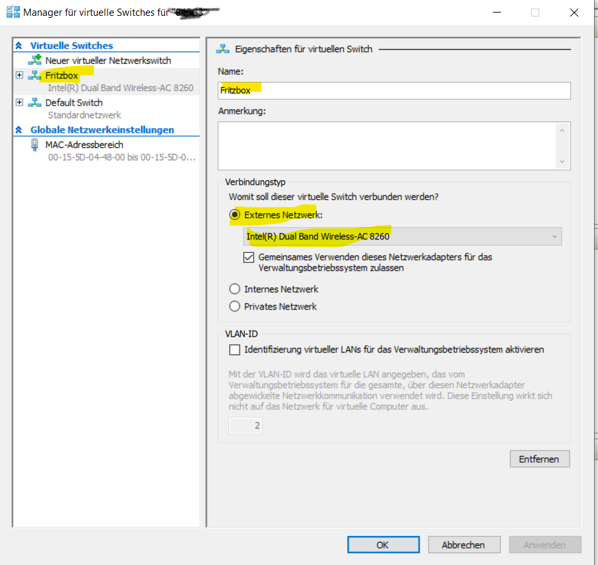Open the MAC-Adressbereich setting
Image resolution: width=598 pixels, height=565 pixels.
coord(84,145)
